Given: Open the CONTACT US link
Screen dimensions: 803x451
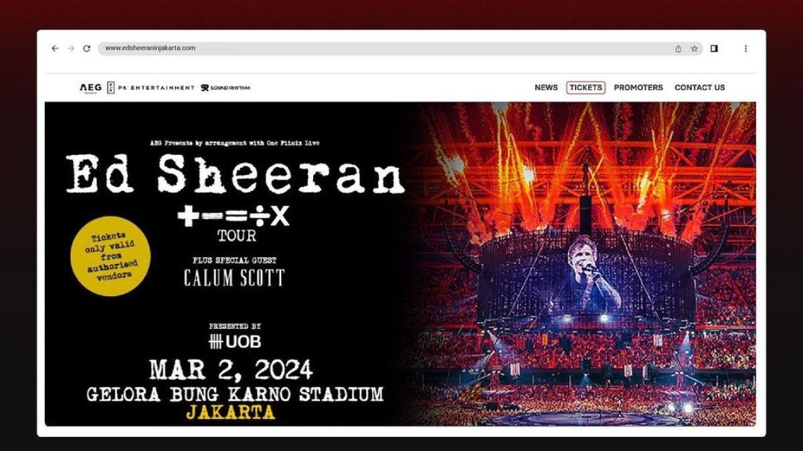Looking at the screenshot, I should click(x=699, y=88).
